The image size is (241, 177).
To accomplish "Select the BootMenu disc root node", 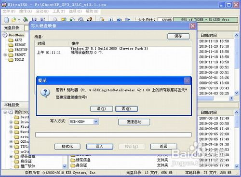I will click(16, 35).
